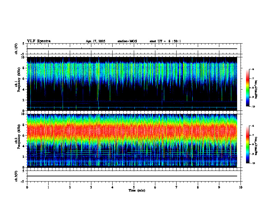
Task: Click time axis tick label "7"
Action: [x=177, y=187]
